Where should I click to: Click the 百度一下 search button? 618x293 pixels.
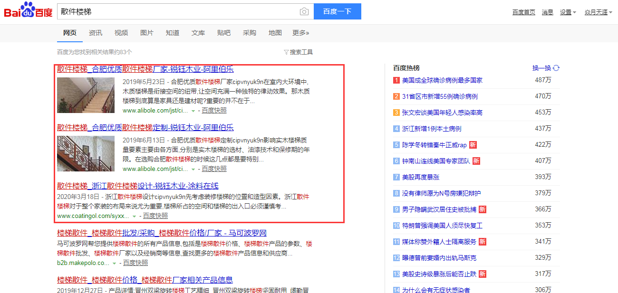click(337, 11)
